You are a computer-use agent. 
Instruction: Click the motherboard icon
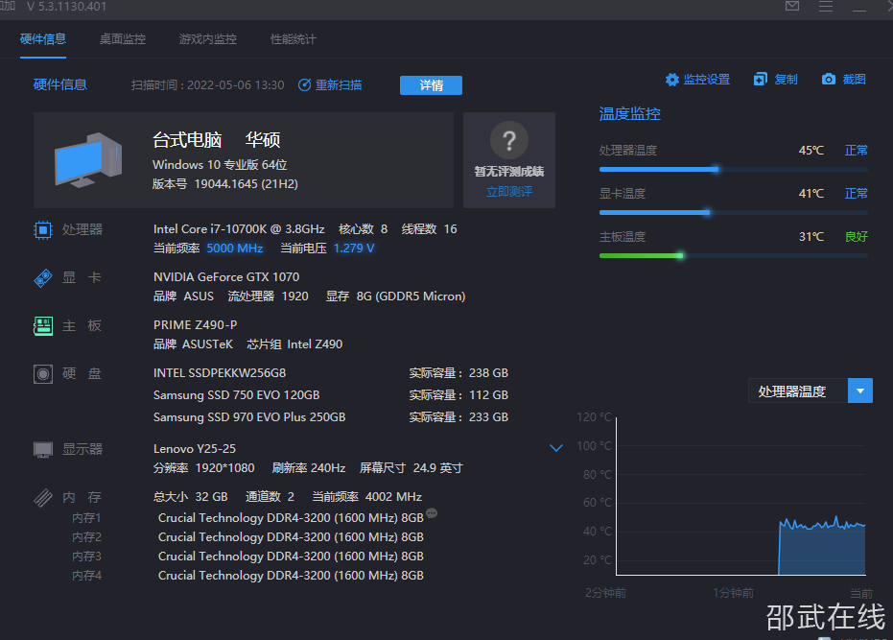coord(43,326)
